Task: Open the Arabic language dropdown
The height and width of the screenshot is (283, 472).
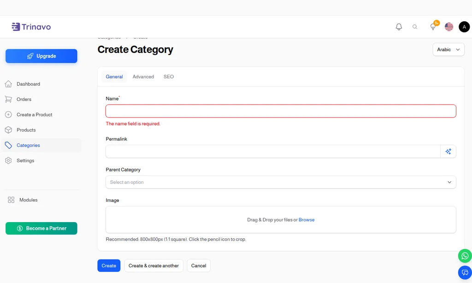Action: pyautogui.click(x=448, y=50)
